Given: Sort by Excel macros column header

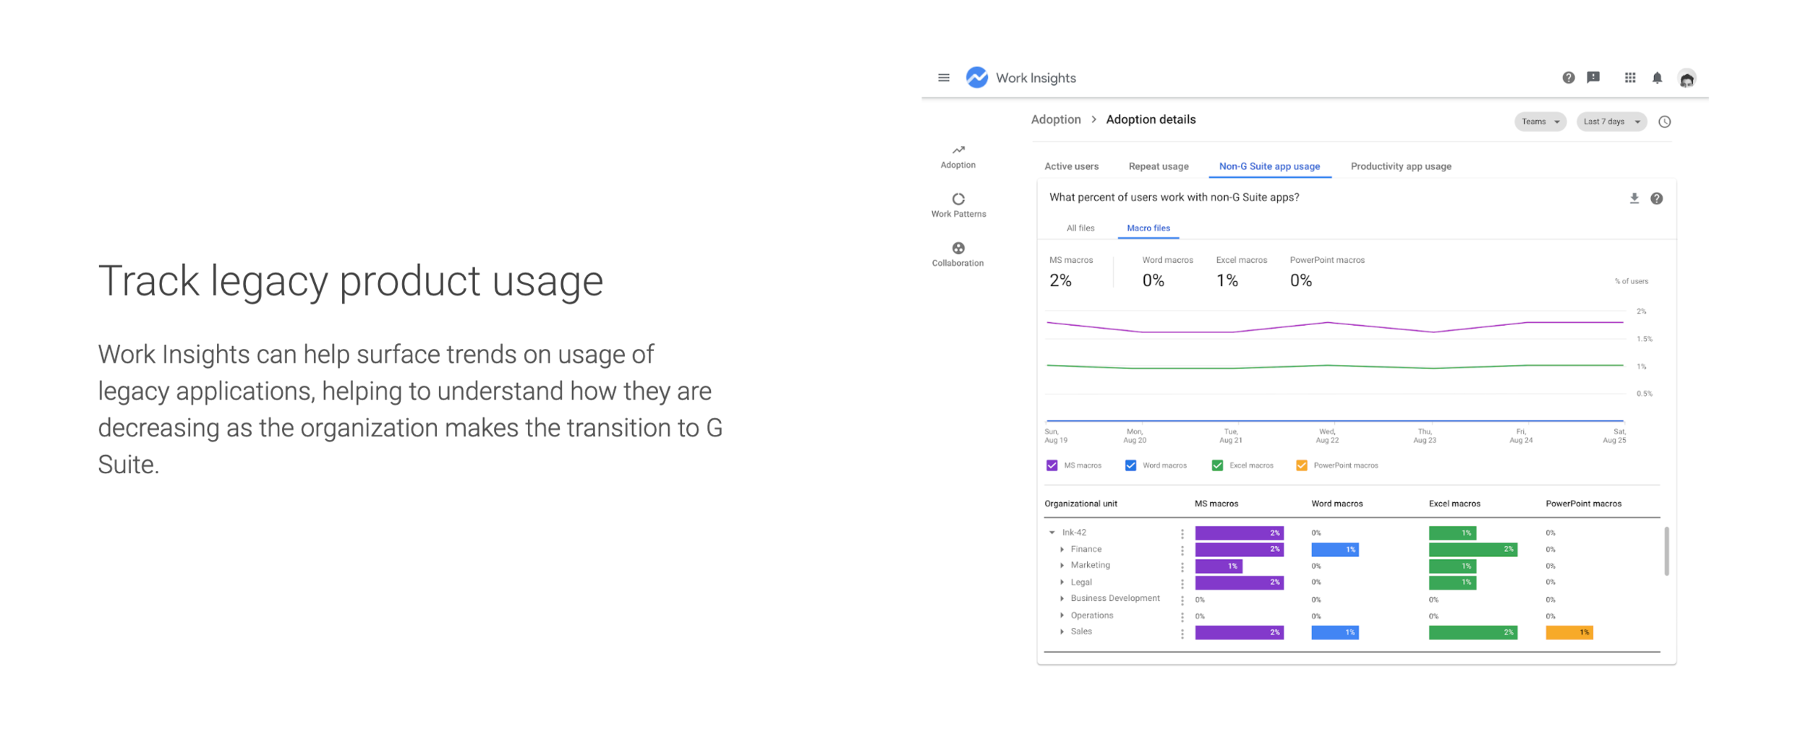Looking at the screenshot, I should click(1454, 504).
